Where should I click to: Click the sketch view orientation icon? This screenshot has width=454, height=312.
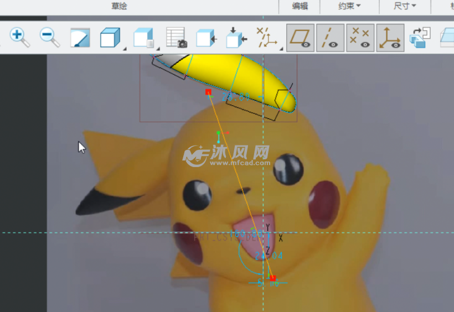[236, 37]
